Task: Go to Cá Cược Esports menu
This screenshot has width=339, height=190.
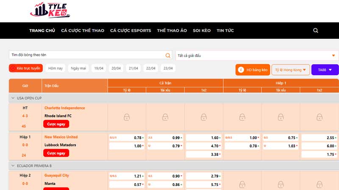Action: (131, 30)
